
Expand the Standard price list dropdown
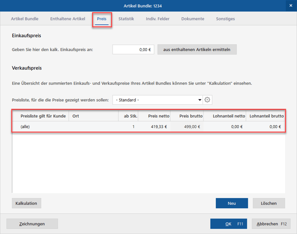(157, 100)
